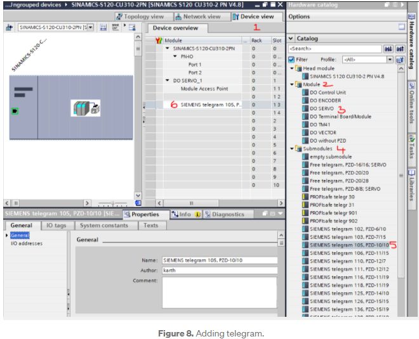The image size is (419, 339).
Task: Select DO Control Unit catalog item
Action: pos(328,93)
